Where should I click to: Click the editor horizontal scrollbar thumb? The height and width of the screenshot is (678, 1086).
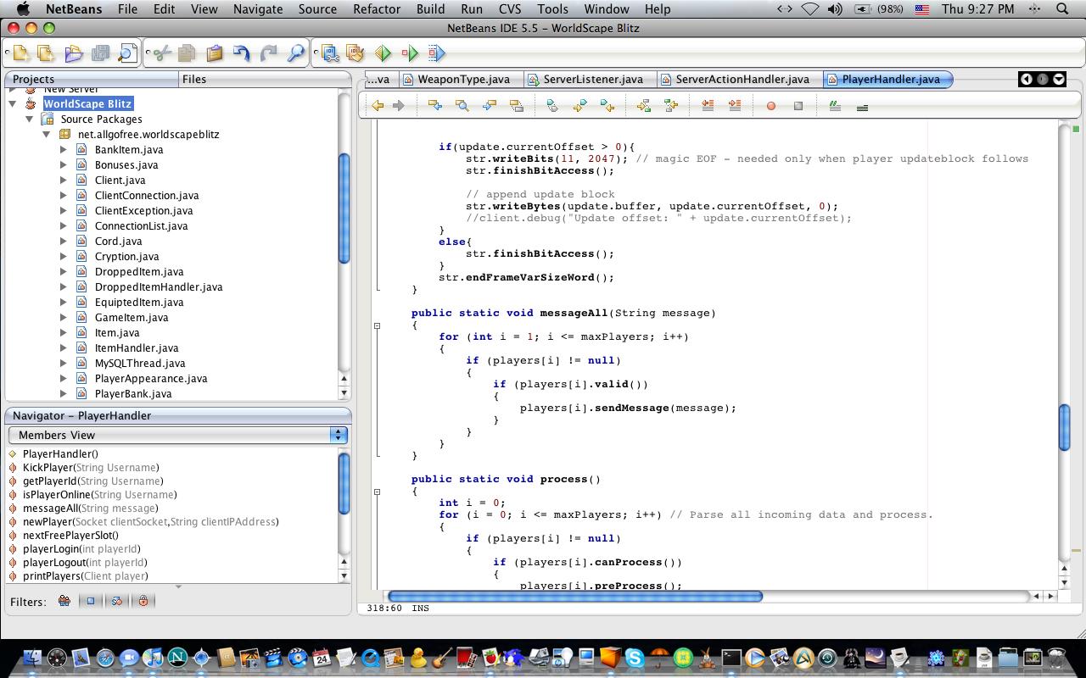click(575, 597)
